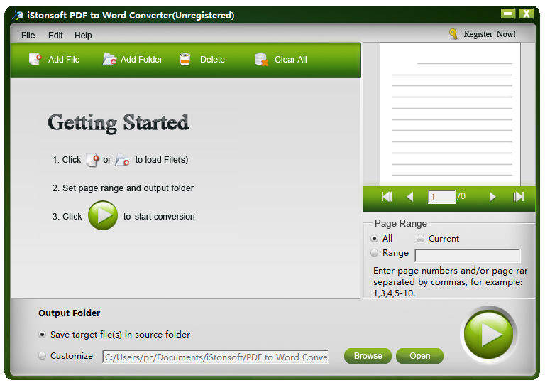Image resolution: width=545 pixels, height=383 pixels.
Task: Click the Getting Started heading
Action: pos(119,122)
